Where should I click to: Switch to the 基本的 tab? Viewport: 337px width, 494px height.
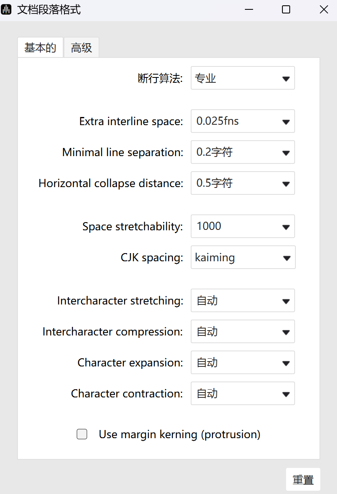40,48
